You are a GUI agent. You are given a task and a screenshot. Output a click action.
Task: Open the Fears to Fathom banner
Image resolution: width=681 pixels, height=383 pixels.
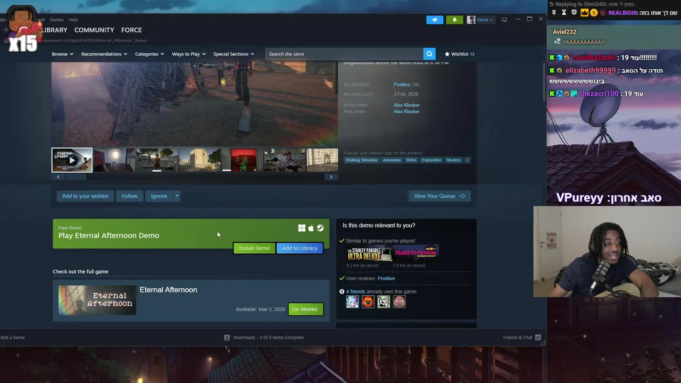click(416, 254)
